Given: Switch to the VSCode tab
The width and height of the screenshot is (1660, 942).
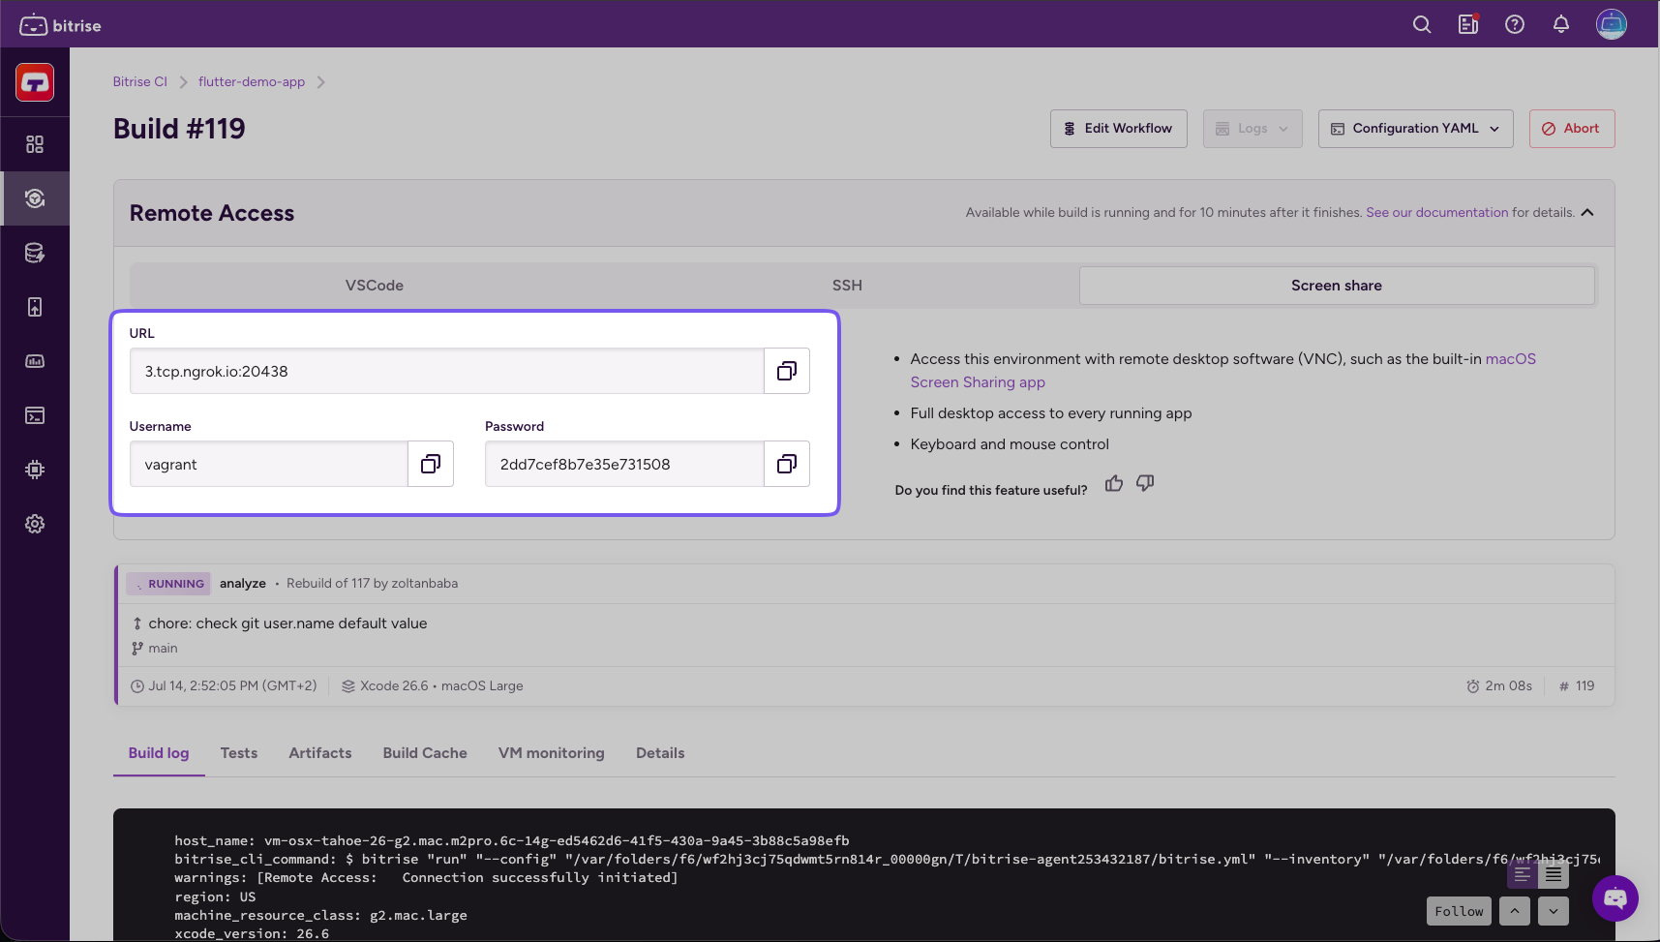Looking at the screenshot, I should (x=375, y=286).
